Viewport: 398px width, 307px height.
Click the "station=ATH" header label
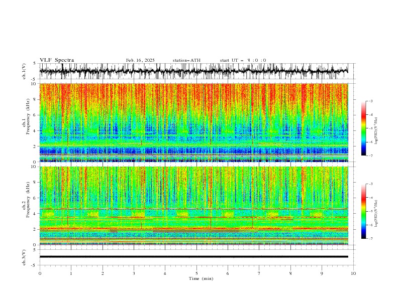(x=186, y=60)
